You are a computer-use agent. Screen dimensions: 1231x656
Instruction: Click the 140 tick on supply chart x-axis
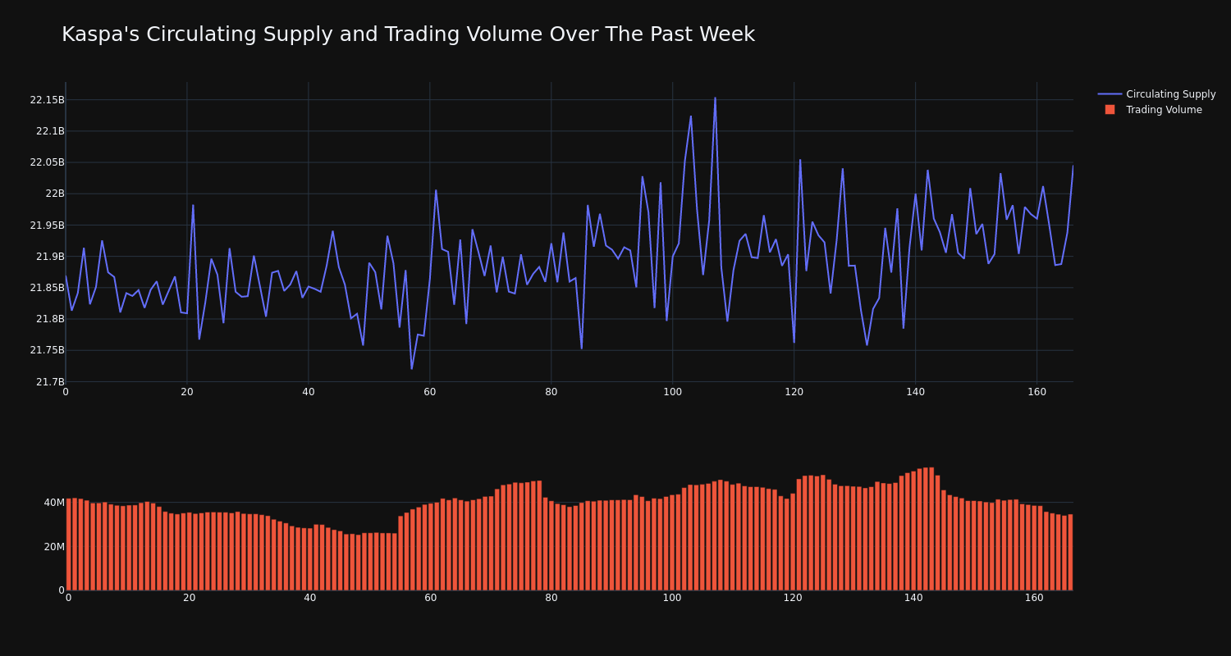[915, 392]
